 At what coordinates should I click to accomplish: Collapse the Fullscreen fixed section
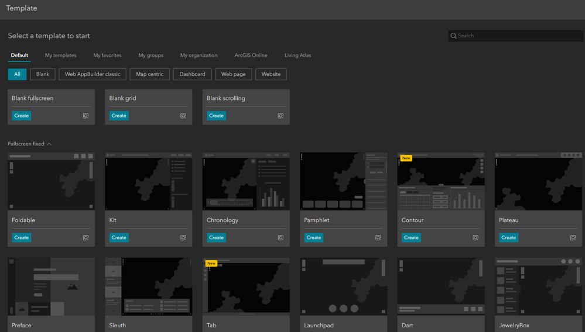point(49,144)
